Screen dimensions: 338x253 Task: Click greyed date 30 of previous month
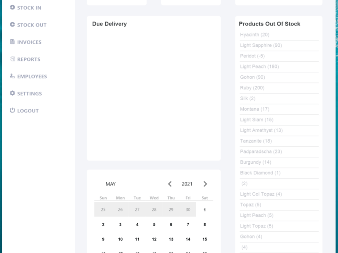click(188, 209)
